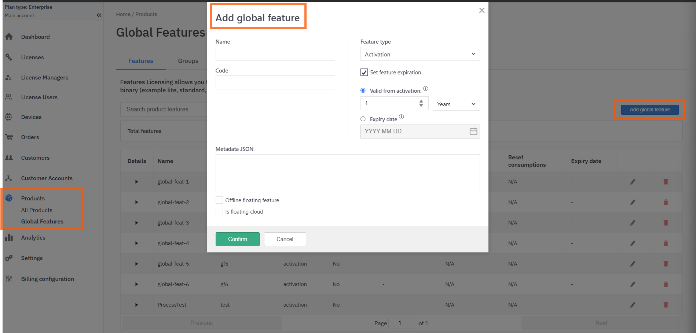Click Cancel in the dialog
This screenshot has height=333, width=696.
[x=285, y=239]
